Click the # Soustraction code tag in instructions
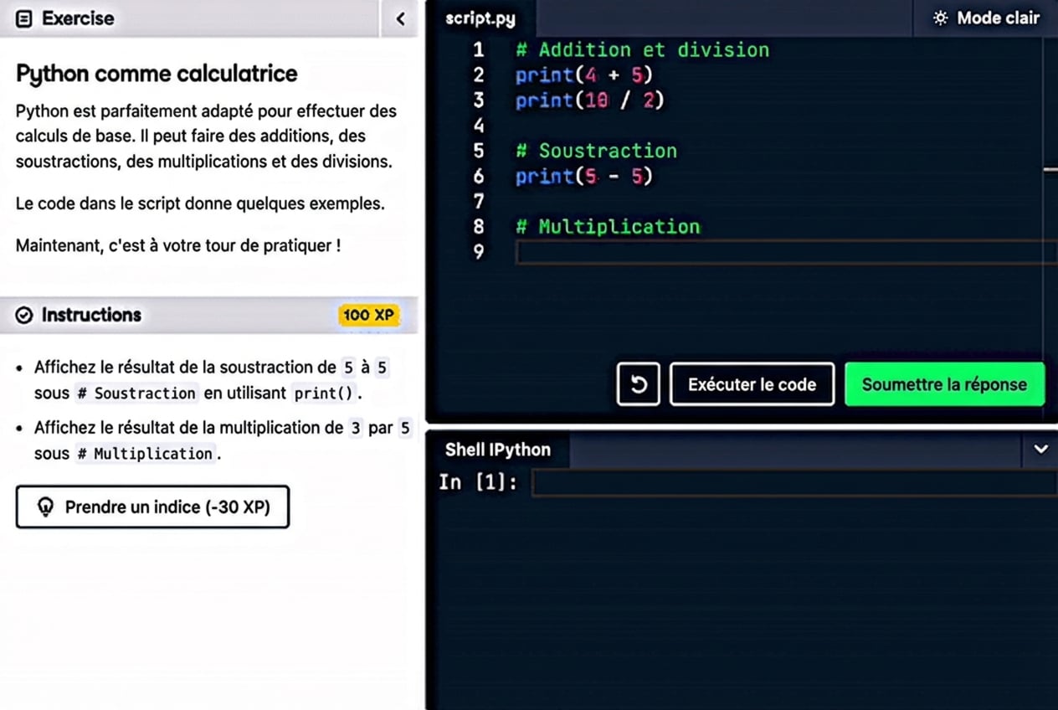The width and height of the screenshot is (1058, 710). 136,393
